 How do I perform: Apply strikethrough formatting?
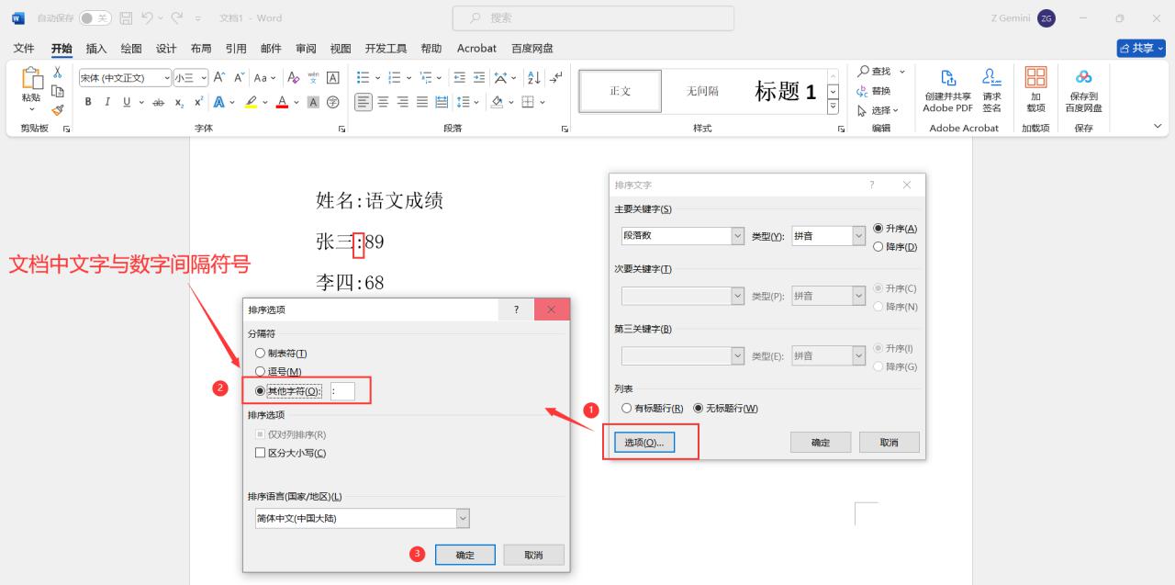click(159, 102)
